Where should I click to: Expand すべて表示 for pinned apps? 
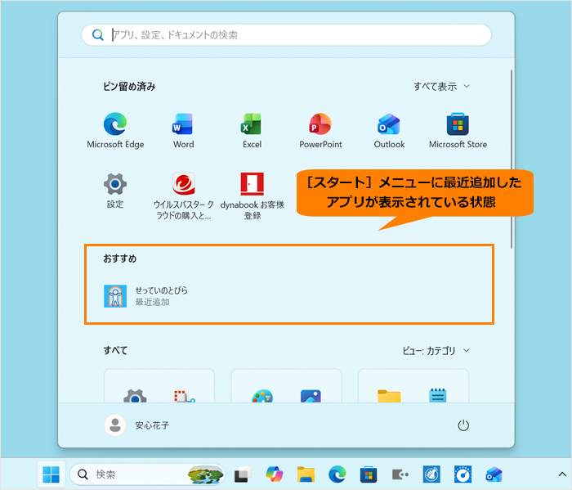[441, 87]
